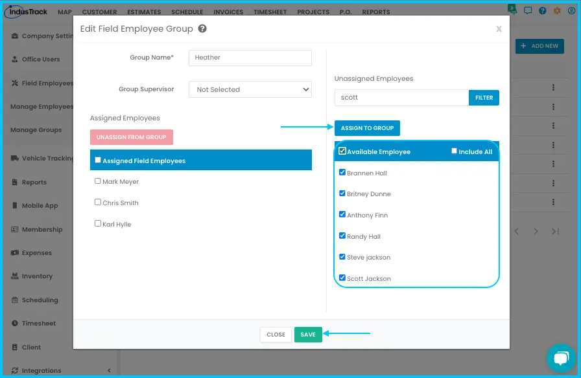This screenshot has width=581, height=378.
Task: Click the FILTER button
Action: pyautogui.click(x=484, y=98)
